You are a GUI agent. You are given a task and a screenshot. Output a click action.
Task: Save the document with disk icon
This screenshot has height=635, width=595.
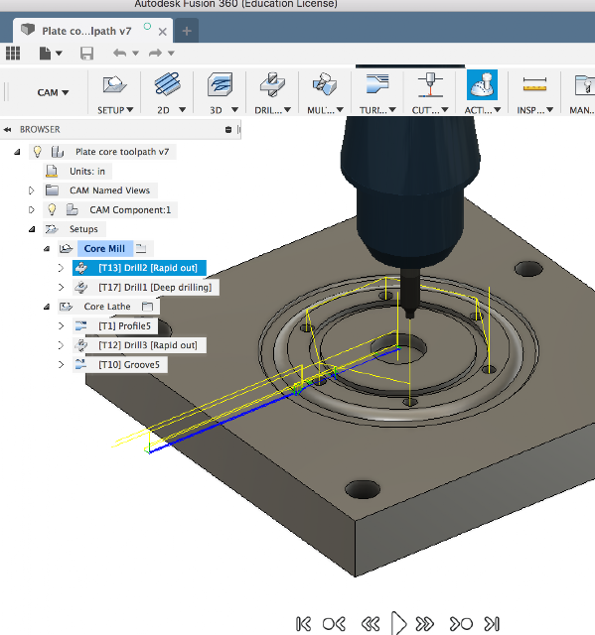point(86,53)
